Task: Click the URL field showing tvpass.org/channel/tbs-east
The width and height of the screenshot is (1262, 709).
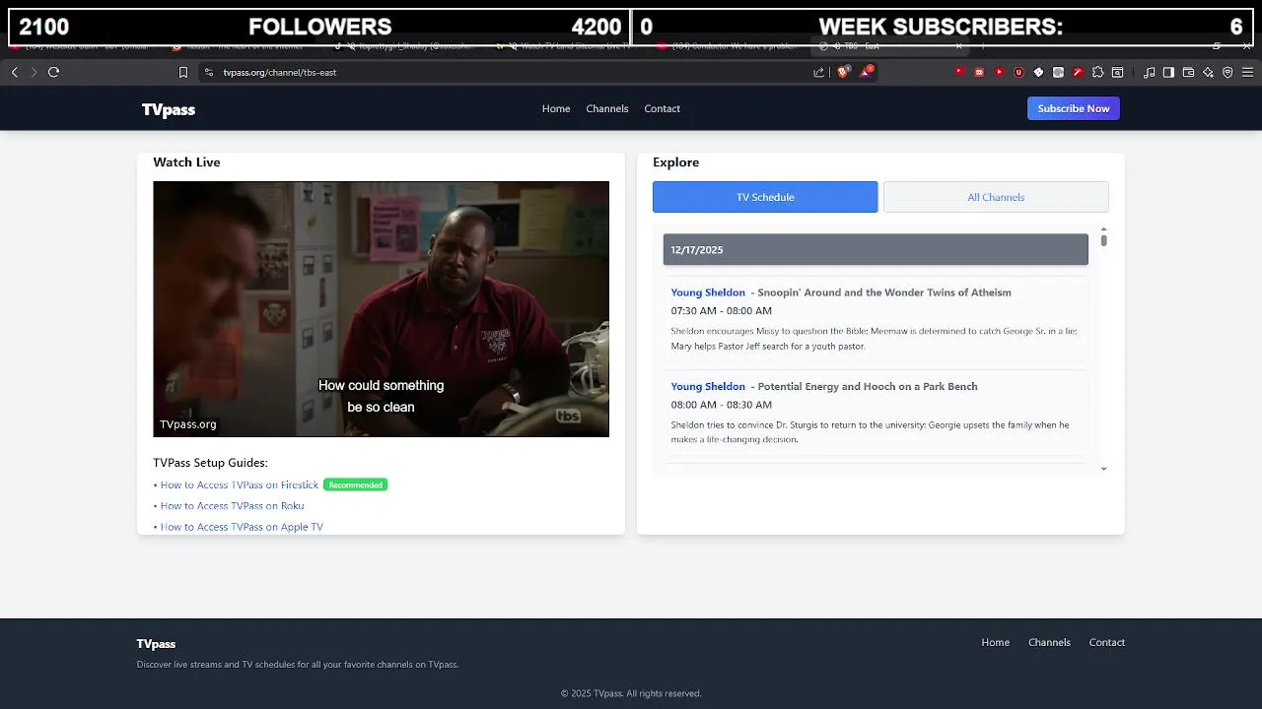Action: [x=503, y=72]
